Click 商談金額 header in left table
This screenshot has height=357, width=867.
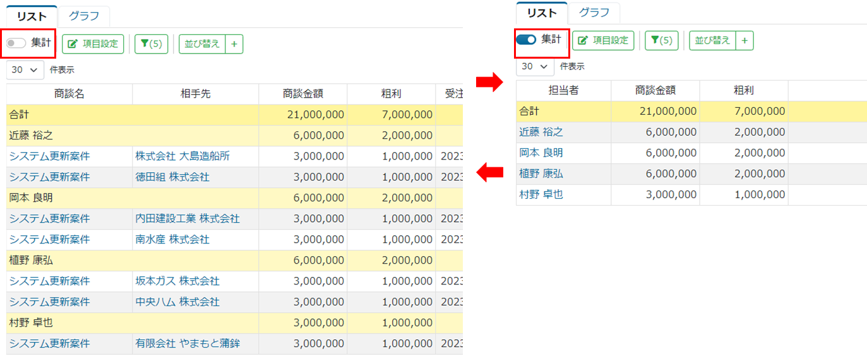[x=303, y=94]
